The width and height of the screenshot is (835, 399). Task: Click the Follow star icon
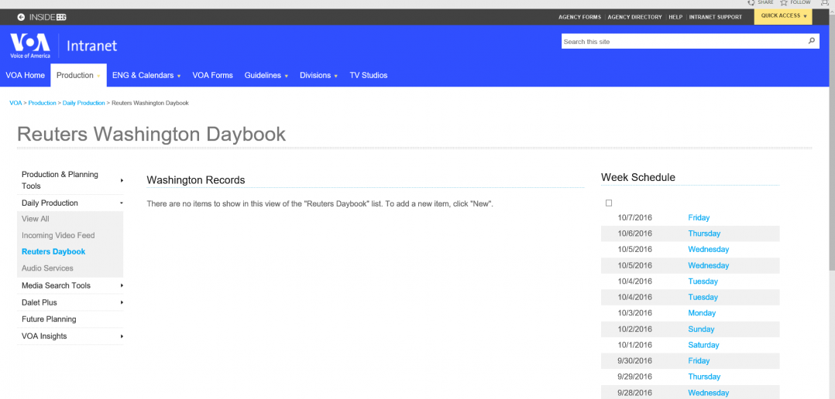tap(784, 2)
